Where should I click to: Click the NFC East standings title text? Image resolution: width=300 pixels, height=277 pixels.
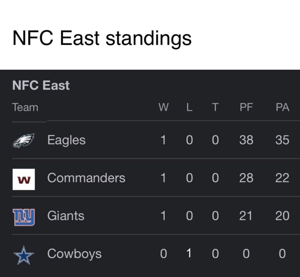coord(102,39)
